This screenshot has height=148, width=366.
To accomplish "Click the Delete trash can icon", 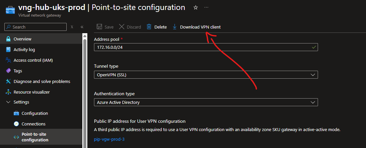I will click(x=149, y=27).
